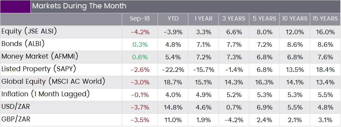Select the 15 YEARS column header
Screen dimensions: 341x127
coord(325,19)
